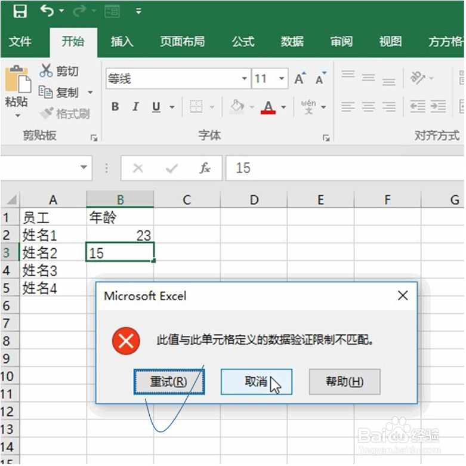This screenshot has height=466, width=466.
Task: Click cell containing 姓名3
Action: click(53, 270)
